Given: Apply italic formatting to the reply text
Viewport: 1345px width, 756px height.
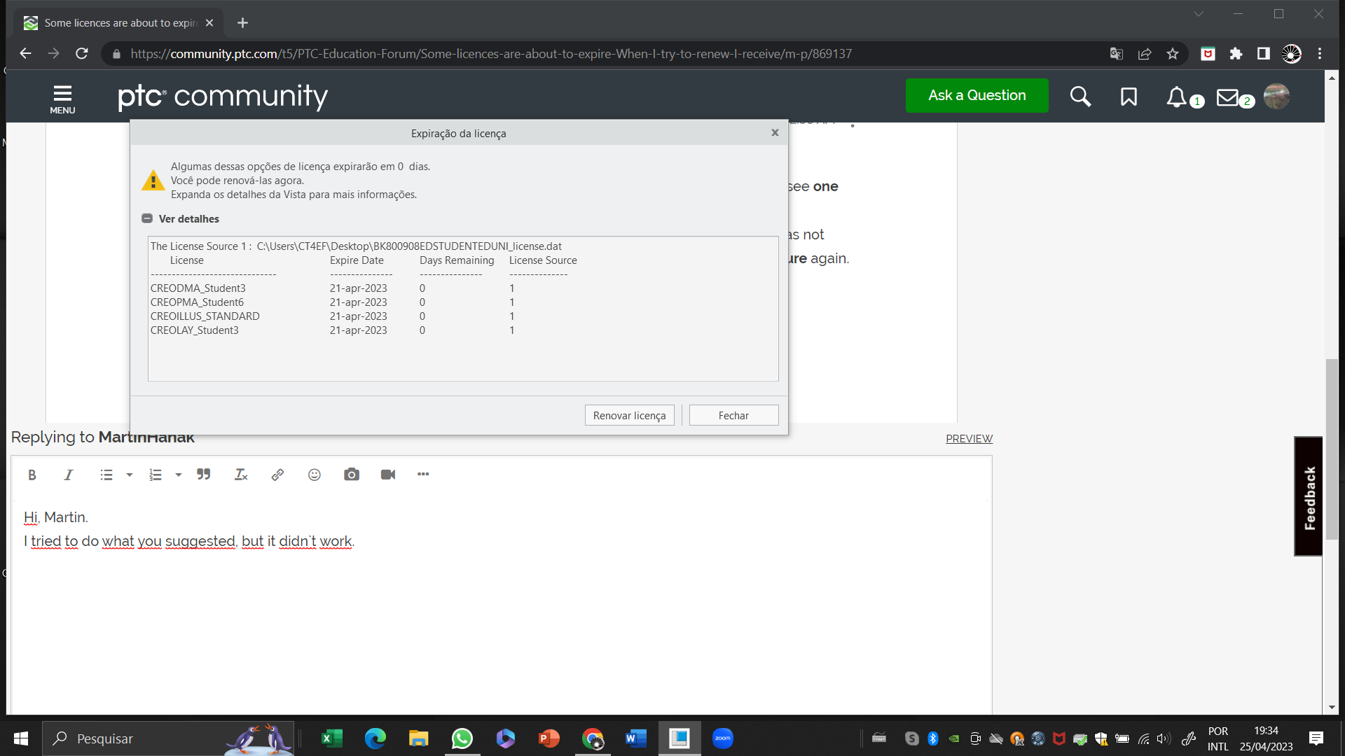Looking at the screenshot, I should pyautogui.click(x=68, y=475).
